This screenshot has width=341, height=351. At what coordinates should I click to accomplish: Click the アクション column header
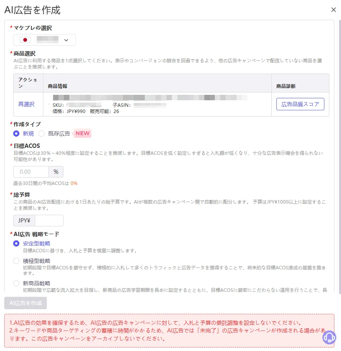click(27, 83)
